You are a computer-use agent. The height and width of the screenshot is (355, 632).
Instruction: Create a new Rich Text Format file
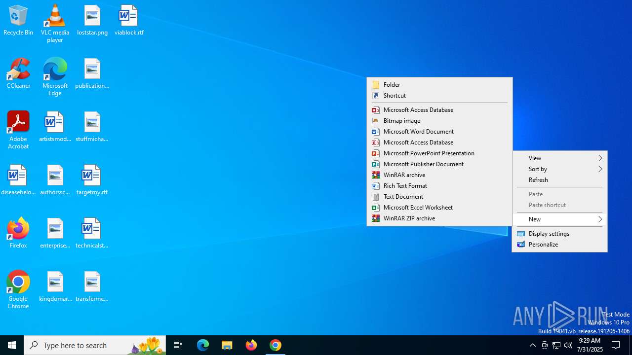[439, 186]
